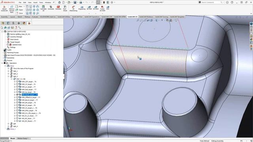Check the HSM_Bound_target operation checkbox
The height and width of the screenshot is (142, 253).
pos(17,100)
